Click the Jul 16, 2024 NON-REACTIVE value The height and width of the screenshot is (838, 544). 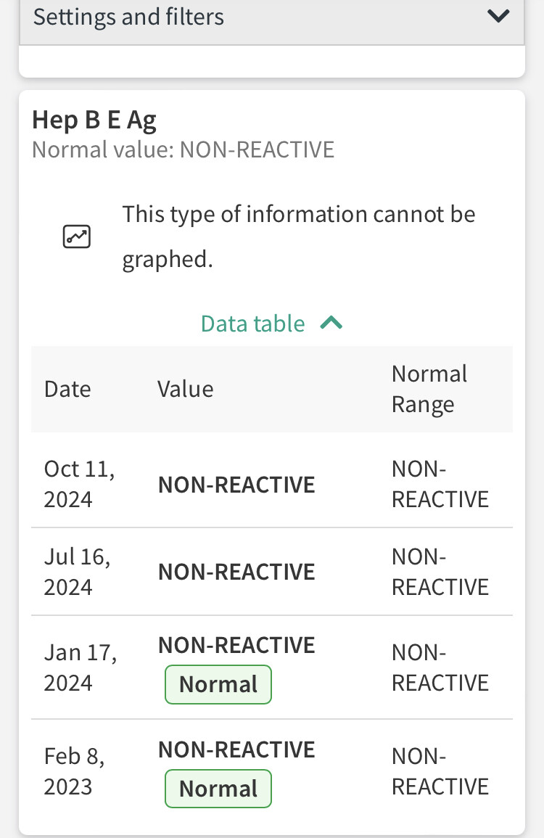(236, 572)
